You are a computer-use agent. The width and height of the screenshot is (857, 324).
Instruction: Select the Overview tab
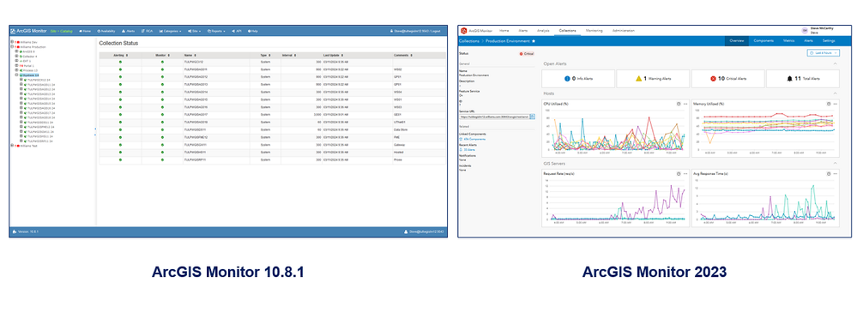737,41
